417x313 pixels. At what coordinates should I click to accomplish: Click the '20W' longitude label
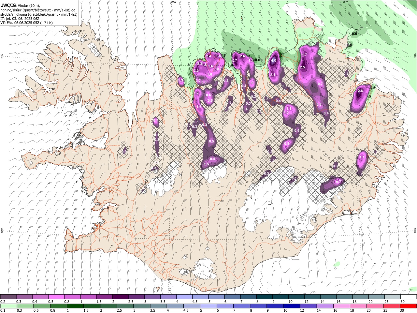tap(173, 2)
